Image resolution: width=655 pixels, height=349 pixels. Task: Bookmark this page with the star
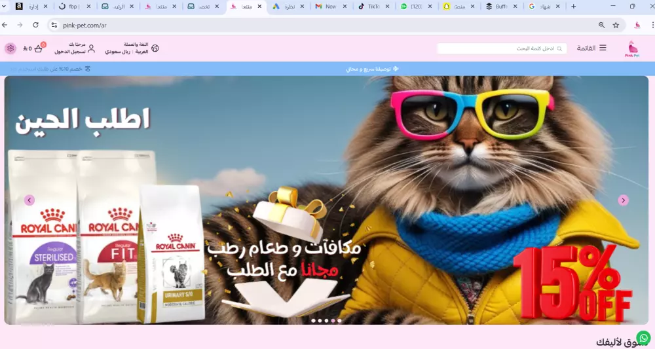616,25
